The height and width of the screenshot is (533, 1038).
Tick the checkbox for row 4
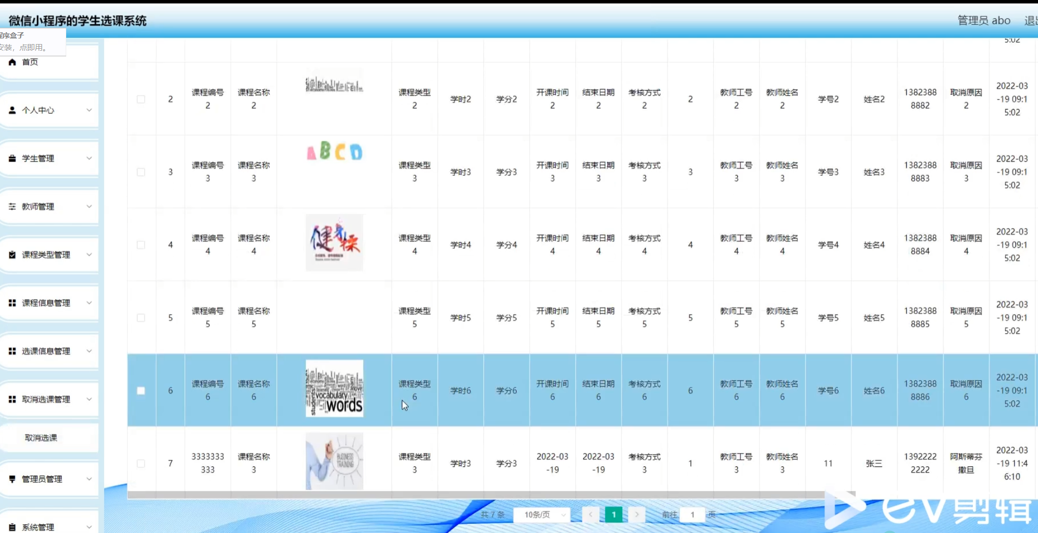pyautogui.click(x=141, y=245)
